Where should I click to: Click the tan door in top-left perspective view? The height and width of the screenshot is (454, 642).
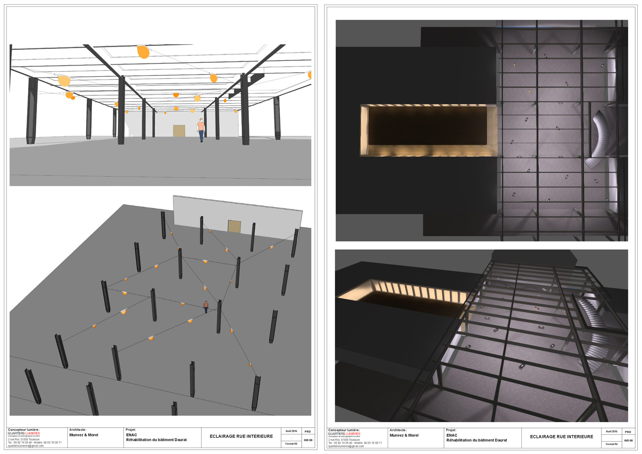tap(179, 131)
